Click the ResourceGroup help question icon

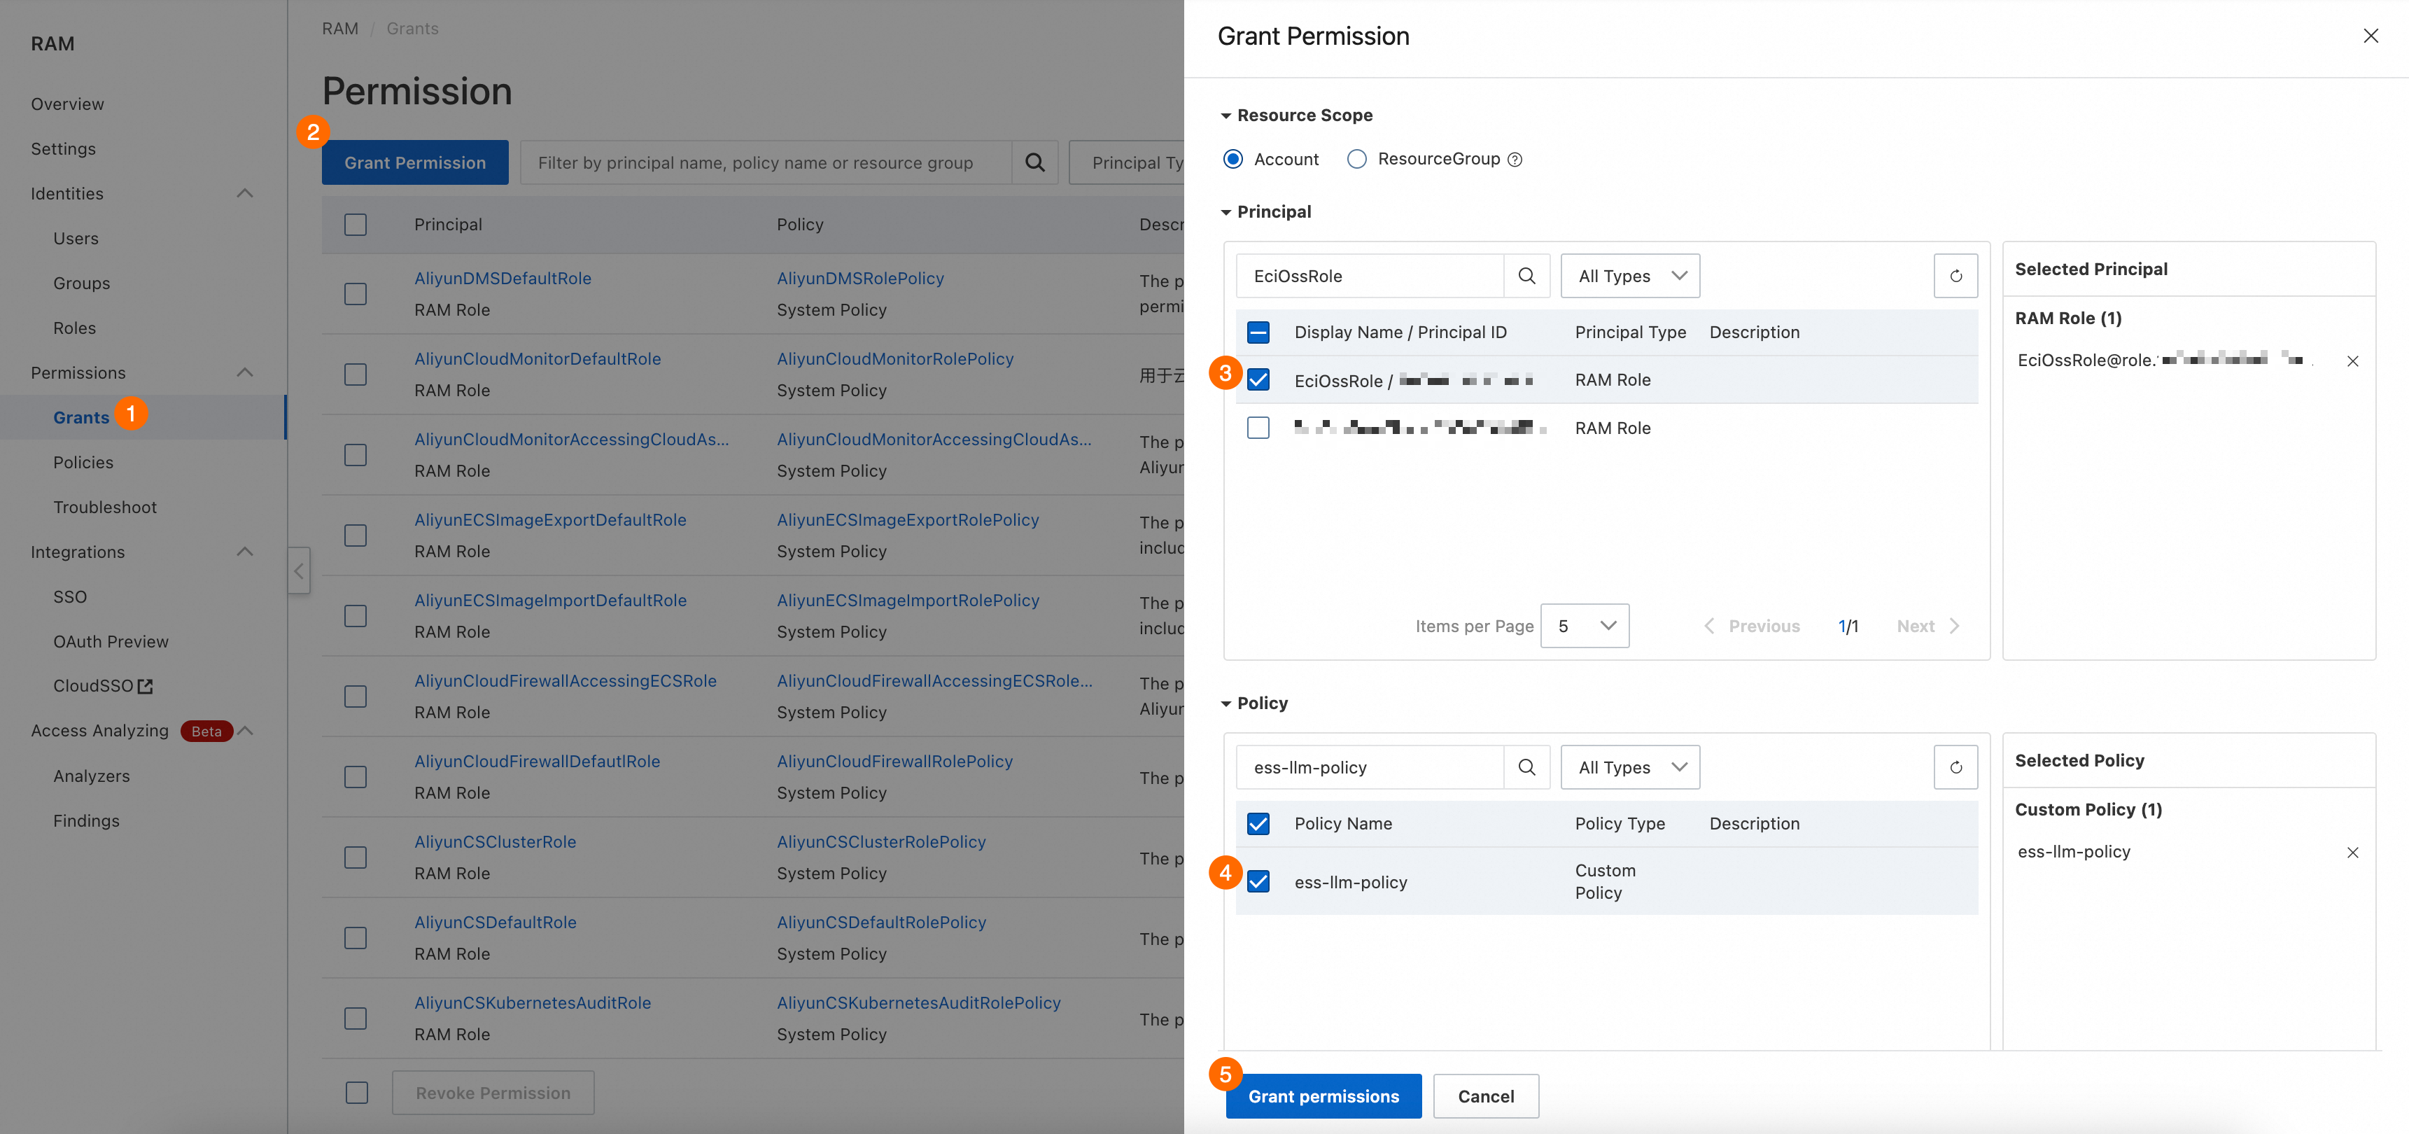1515,160
